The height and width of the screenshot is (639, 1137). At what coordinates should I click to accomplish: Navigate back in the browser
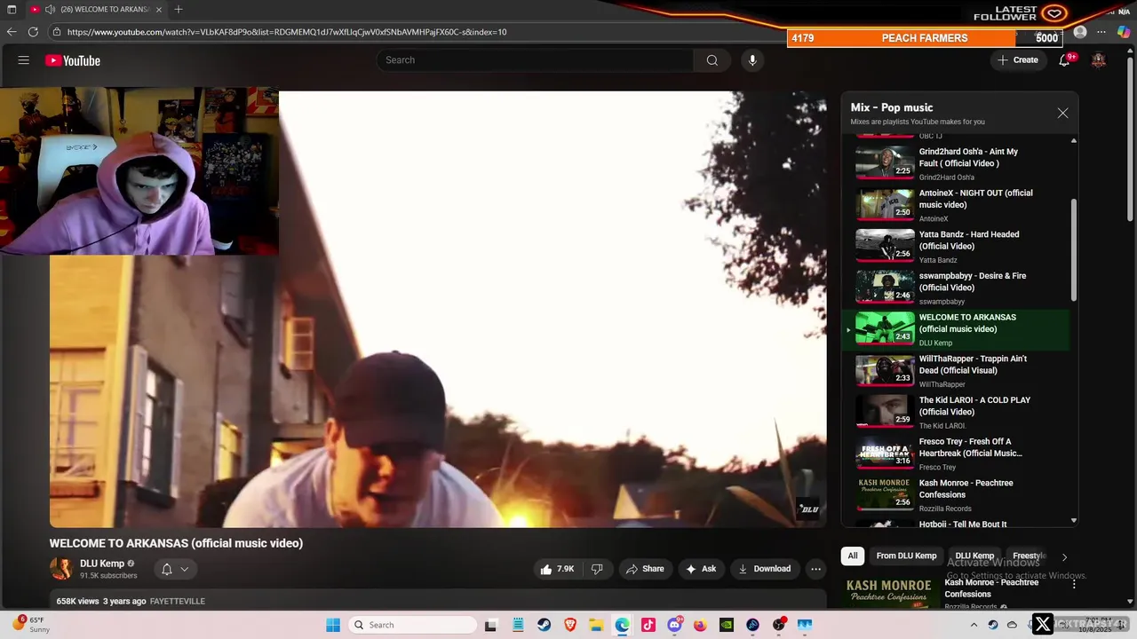click(11, 32)
